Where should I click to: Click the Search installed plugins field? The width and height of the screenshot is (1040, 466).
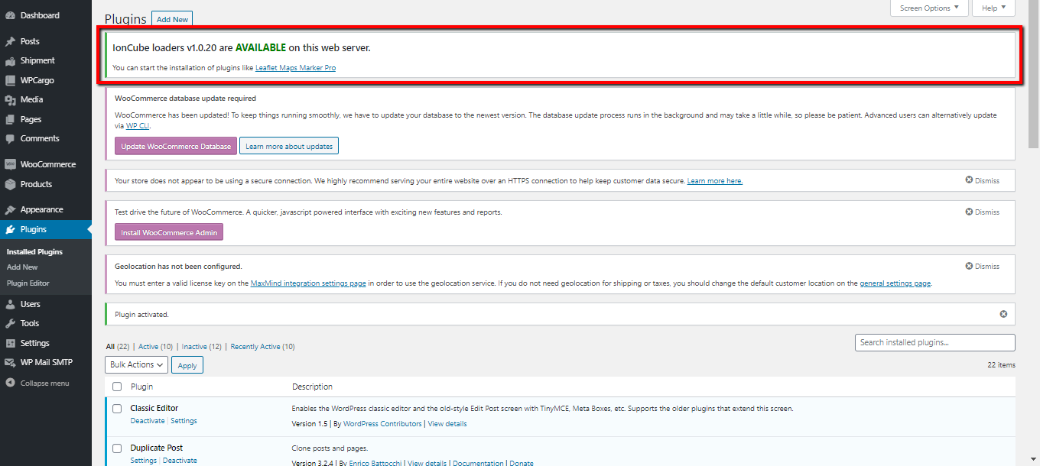click(934, 343)
